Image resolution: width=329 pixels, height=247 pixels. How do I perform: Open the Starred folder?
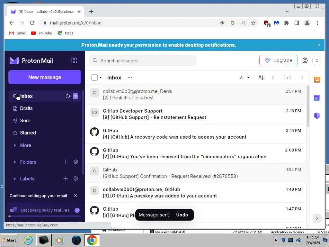44,133
